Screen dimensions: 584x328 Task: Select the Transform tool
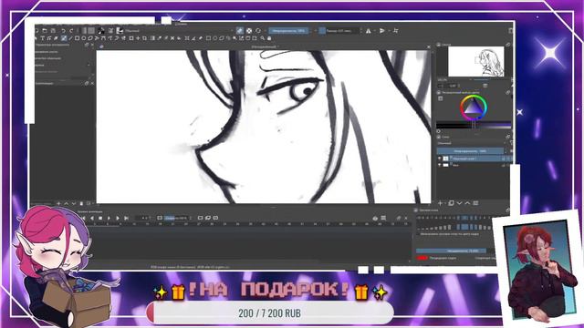[x=131, y=38]
